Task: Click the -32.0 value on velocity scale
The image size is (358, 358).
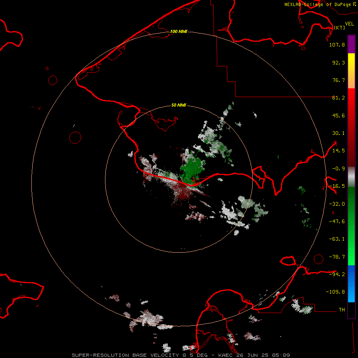Action: coord(337,204)
